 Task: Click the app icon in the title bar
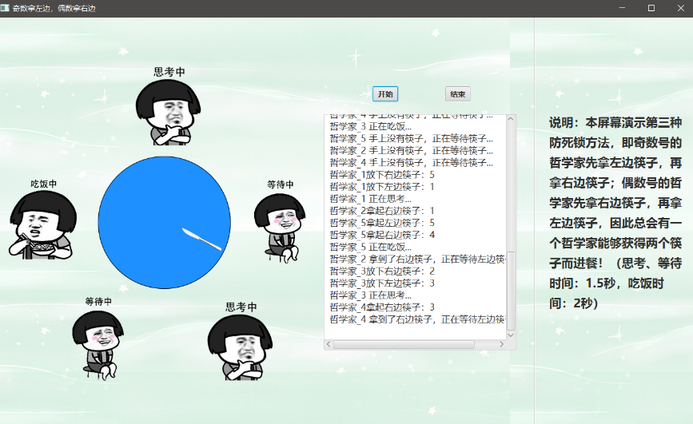point(5,8)
